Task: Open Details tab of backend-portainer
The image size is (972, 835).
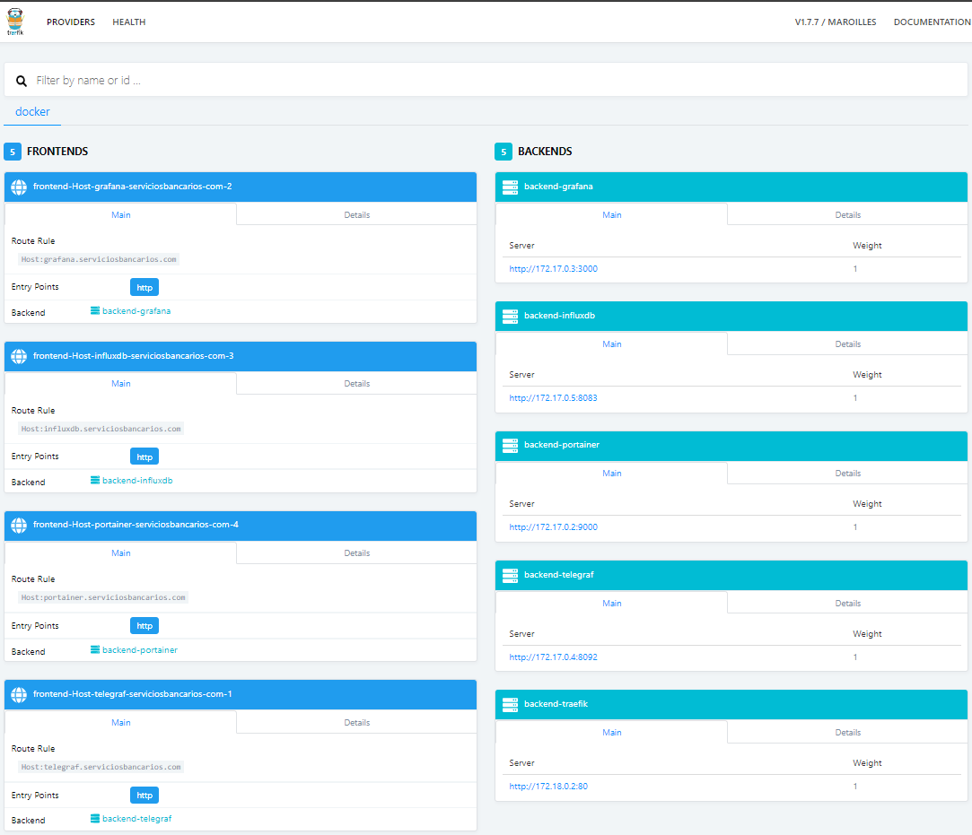Action: pos(847,474)
